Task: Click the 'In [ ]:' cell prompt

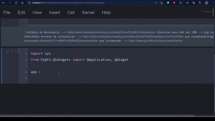Action: 12,51
